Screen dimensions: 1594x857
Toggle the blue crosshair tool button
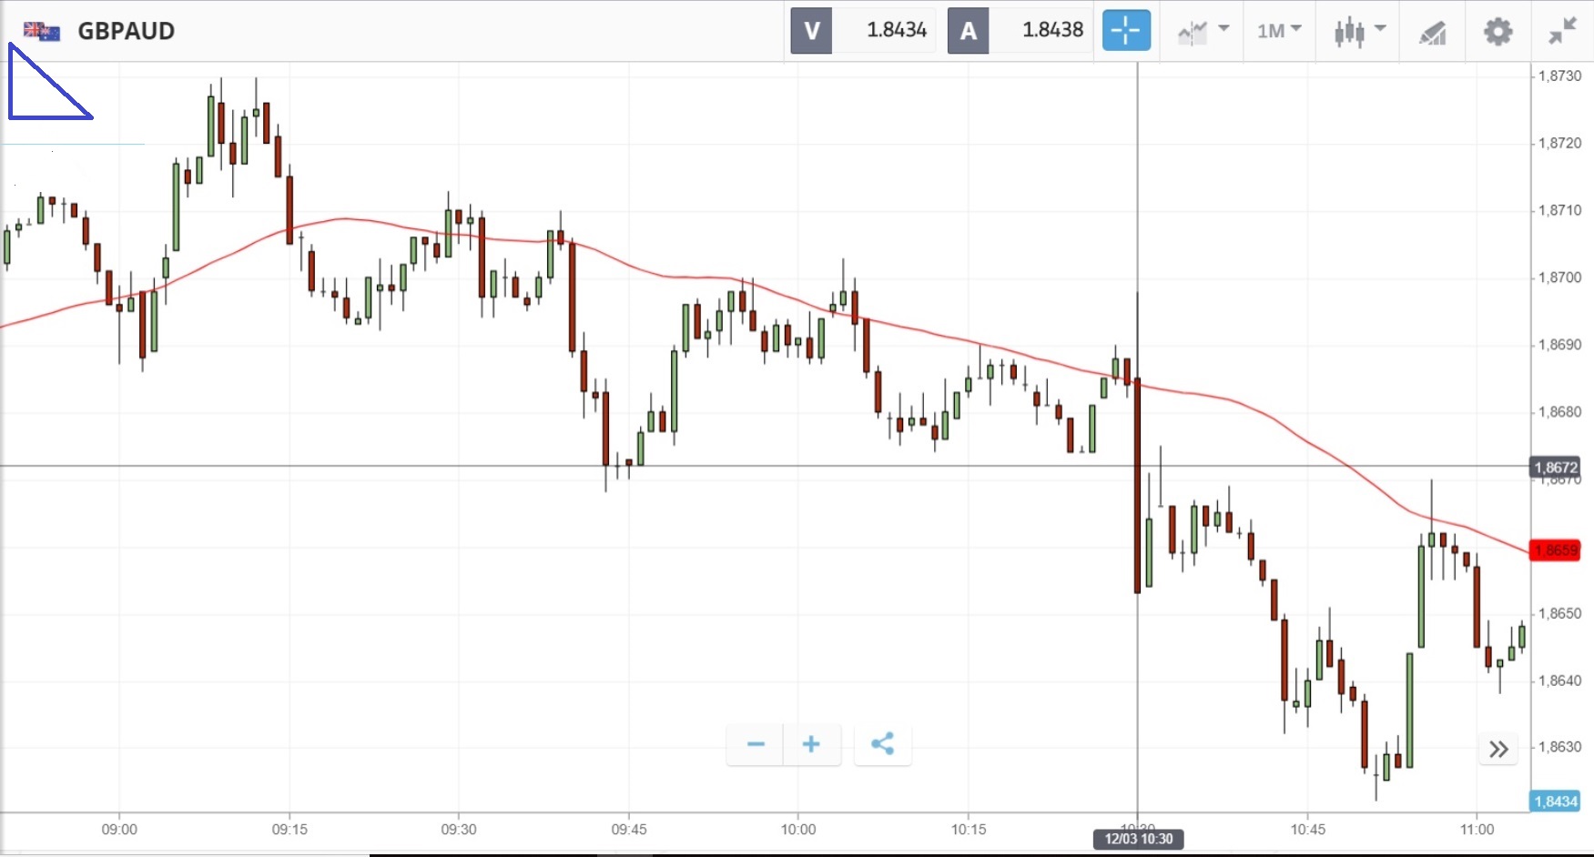[x=1126, y=31]
